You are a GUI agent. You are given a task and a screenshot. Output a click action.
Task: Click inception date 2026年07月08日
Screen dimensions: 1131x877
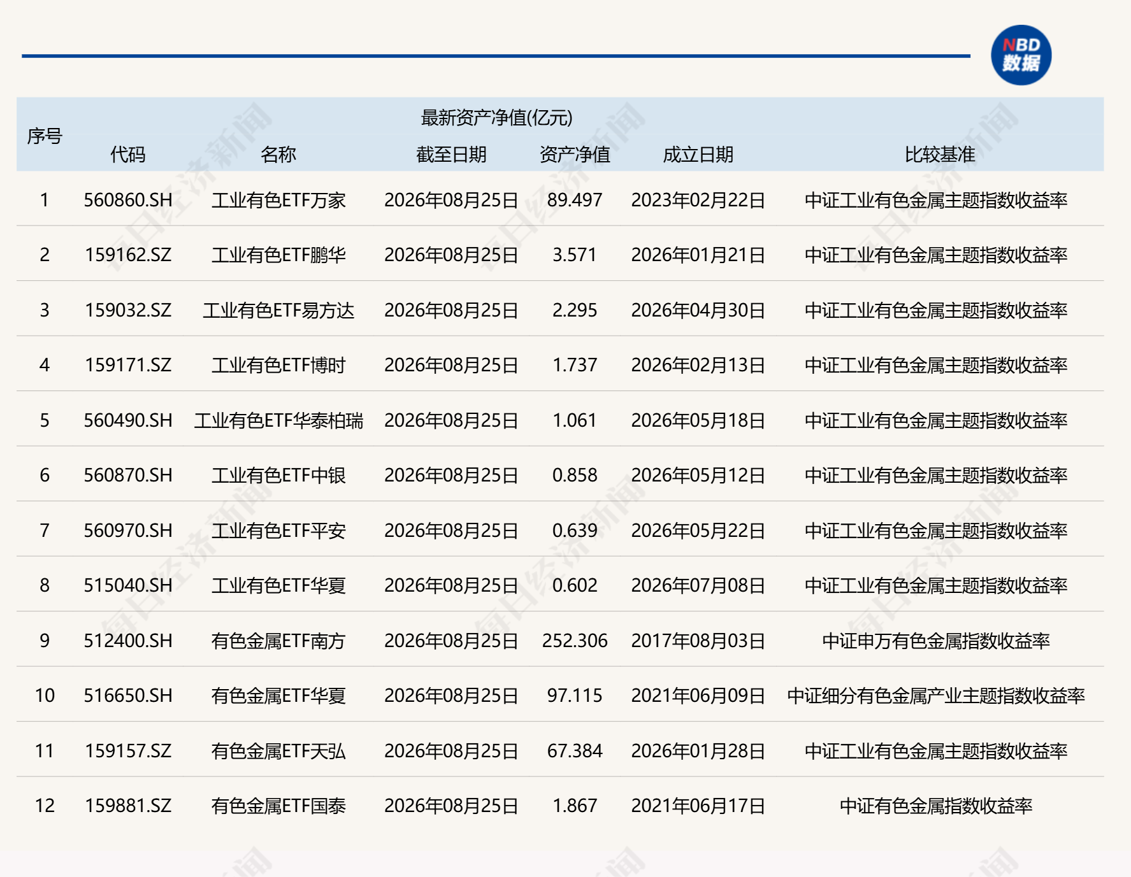click(698, 585)
